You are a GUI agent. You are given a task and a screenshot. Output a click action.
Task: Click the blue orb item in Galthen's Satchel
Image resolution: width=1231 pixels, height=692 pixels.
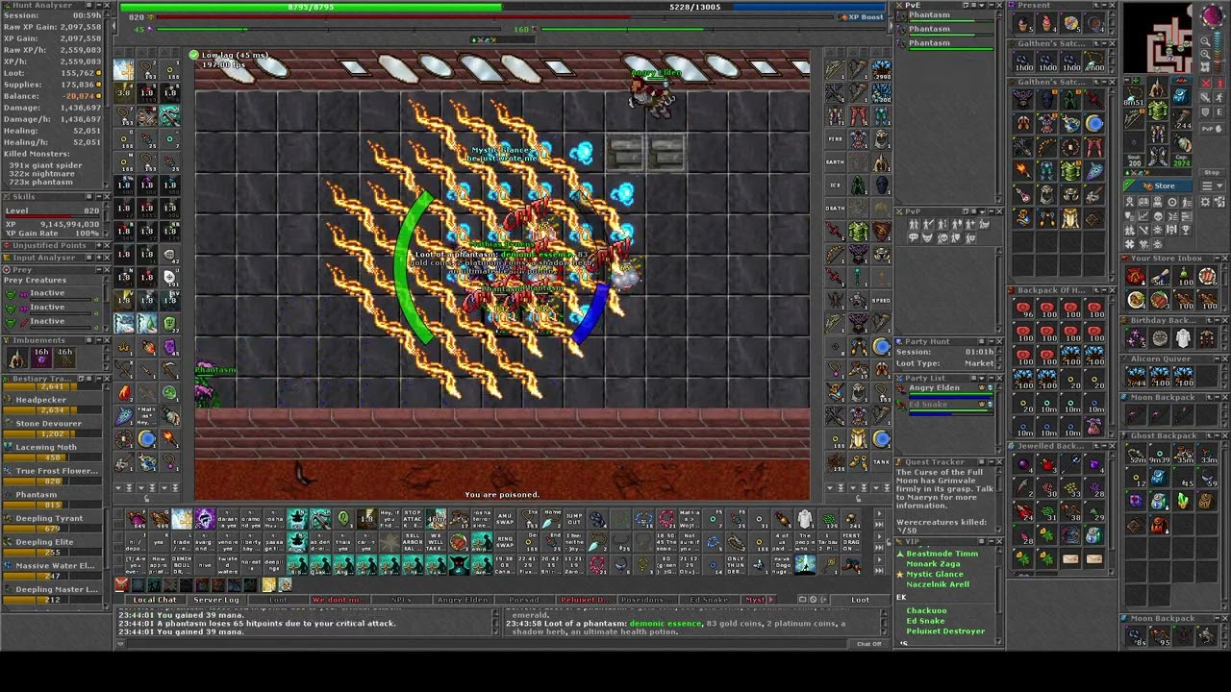[x=1093, y=123]
